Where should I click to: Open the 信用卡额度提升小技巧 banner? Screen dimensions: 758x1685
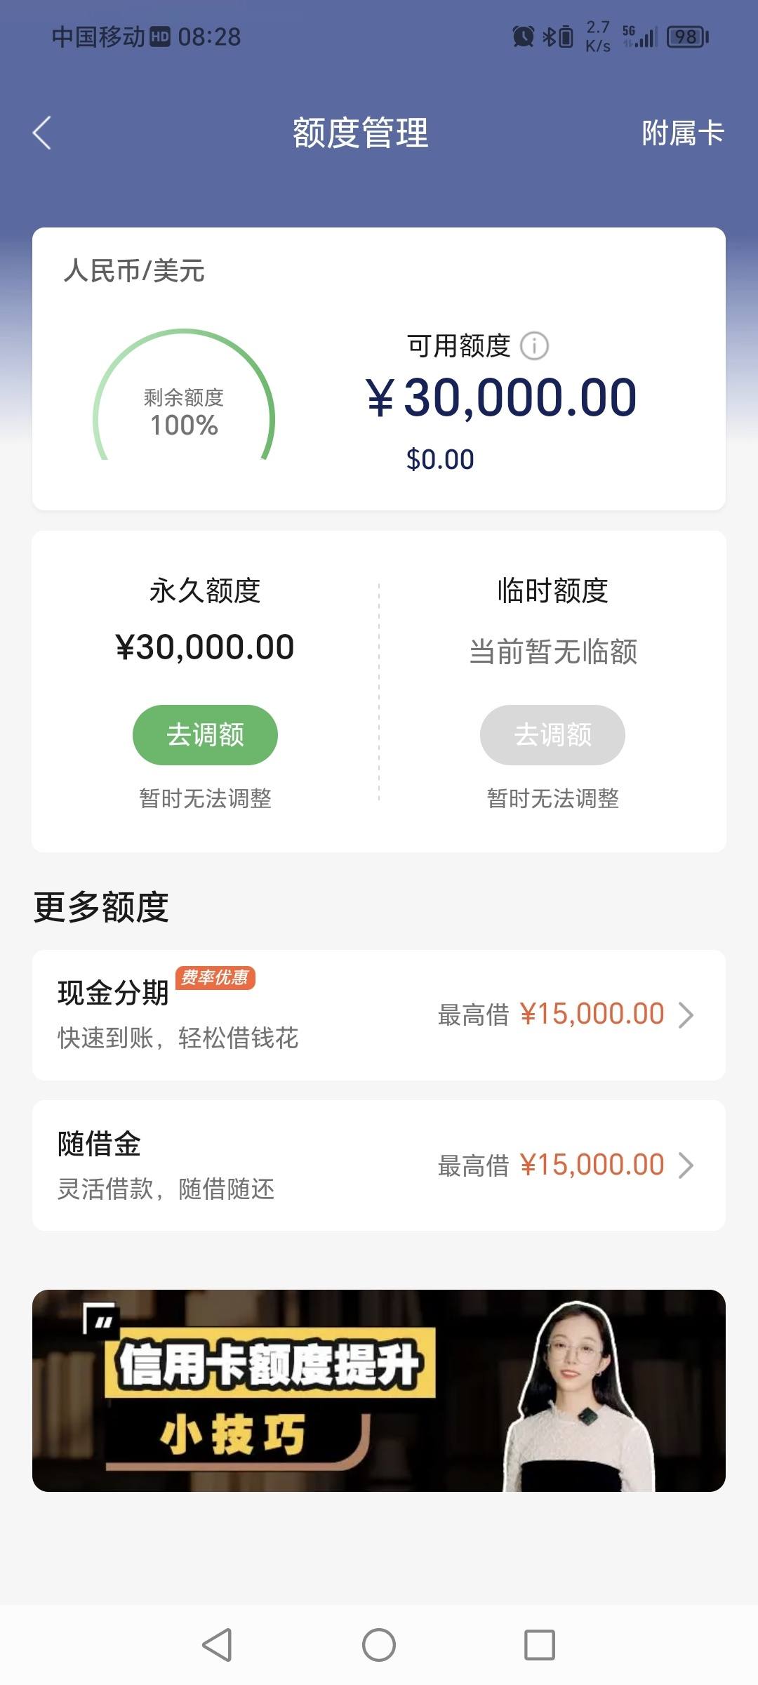379,1391
